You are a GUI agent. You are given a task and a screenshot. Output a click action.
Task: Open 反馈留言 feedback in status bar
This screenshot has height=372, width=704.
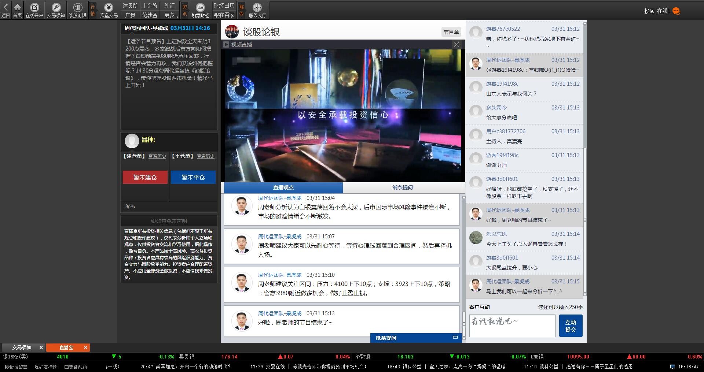coord(16,367)
